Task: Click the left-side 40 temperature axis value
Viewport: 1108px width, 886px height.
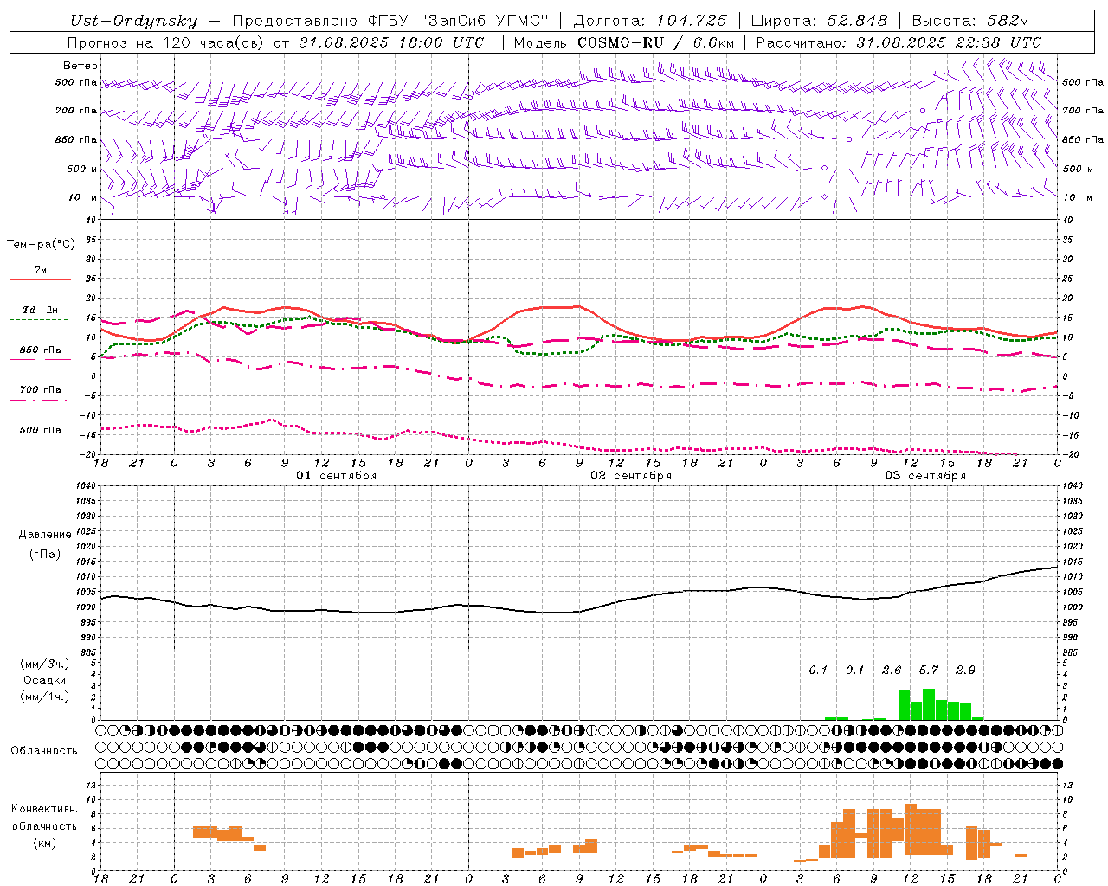Action: click(92, 220)
